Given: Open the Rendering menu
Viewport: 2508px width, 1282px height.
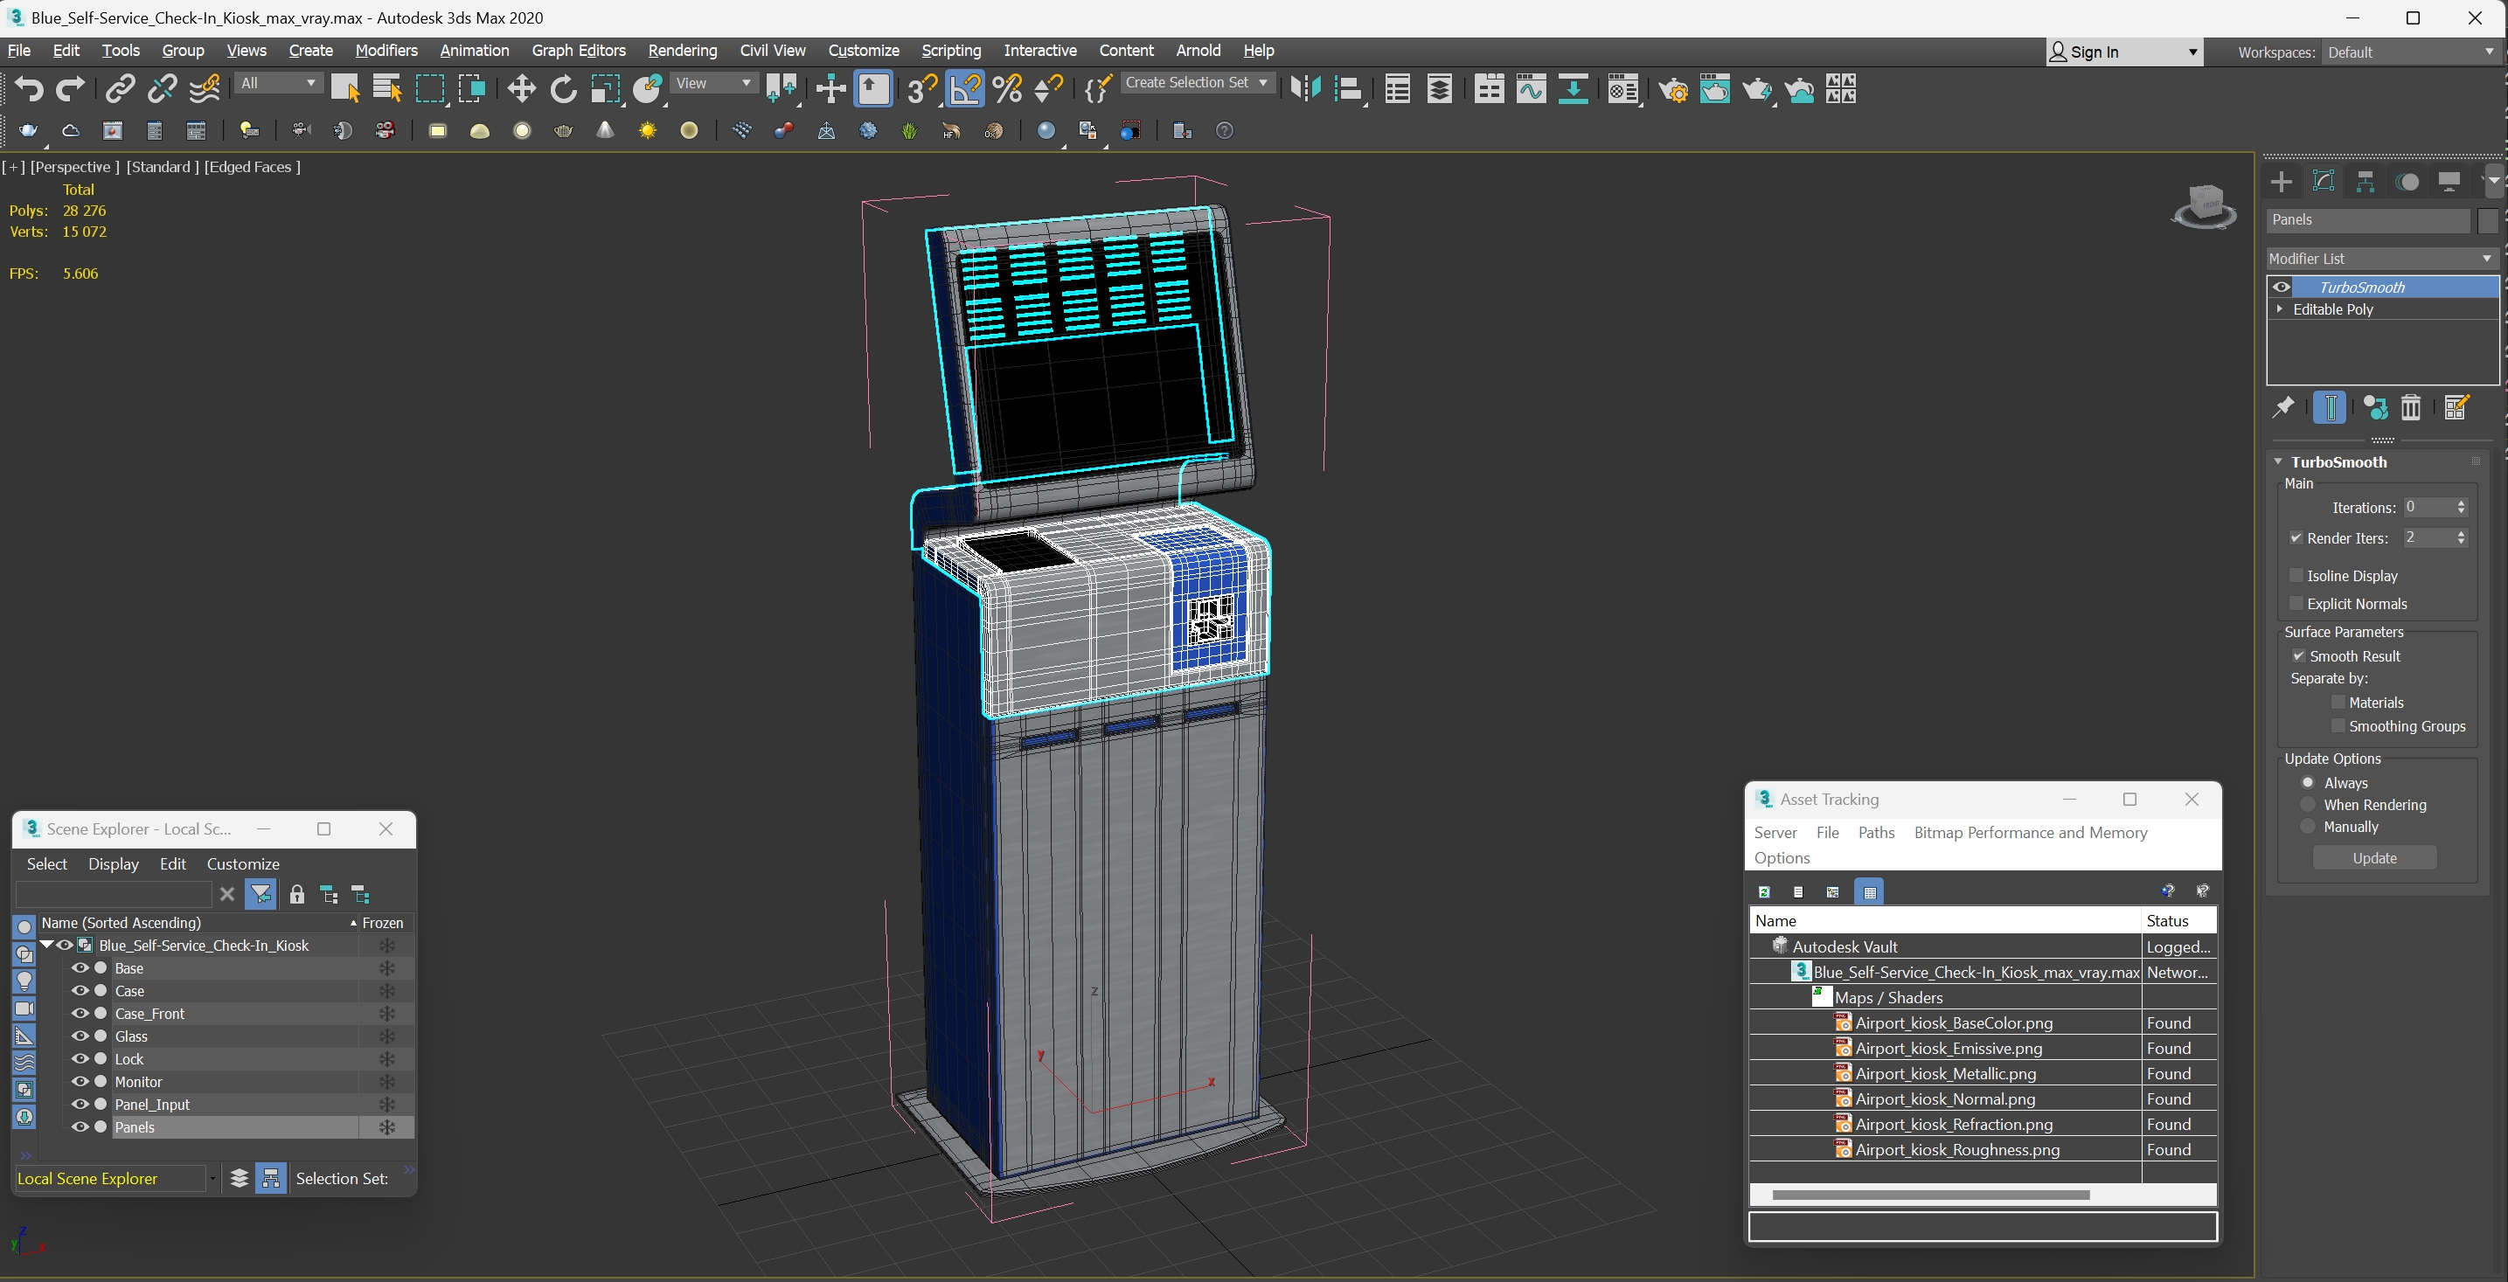Looking at the screenshot, I should [682, 51].
